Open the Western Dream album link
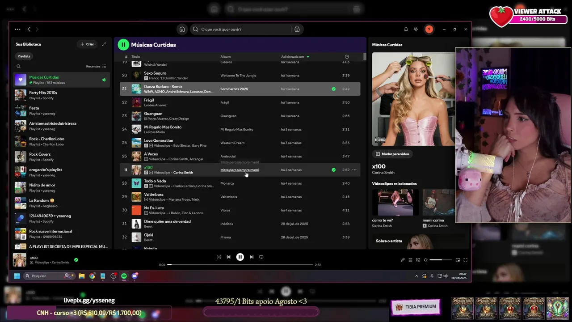This screenshot has width=572, height=322. [232, 143]
